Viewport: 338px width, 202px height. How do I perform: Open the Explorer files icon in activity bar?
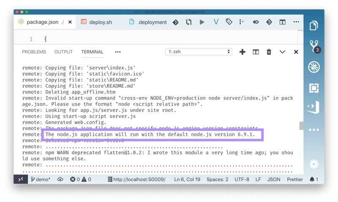point(313,26)
